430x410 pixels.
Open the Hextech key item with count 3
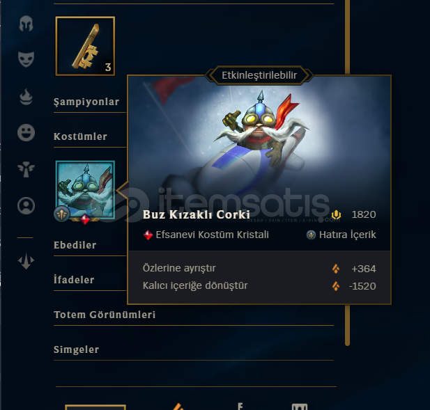[85, 46]
